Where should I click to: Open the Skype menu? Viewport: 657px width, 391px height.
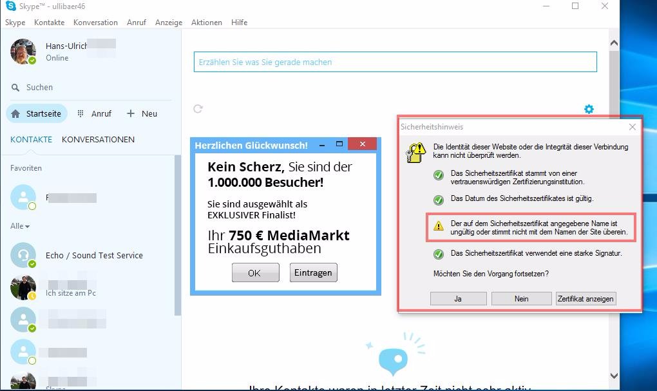tap(15, 22)
